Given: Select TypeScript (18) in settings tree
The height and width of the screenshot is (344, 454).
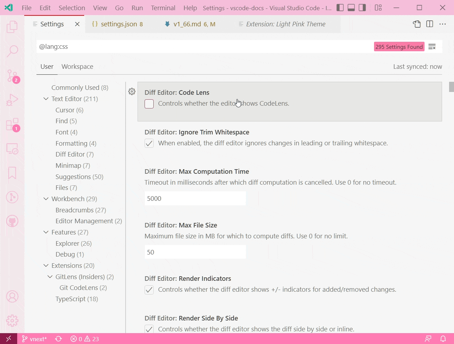Looking at the screenshot, I should coord(77,299).
